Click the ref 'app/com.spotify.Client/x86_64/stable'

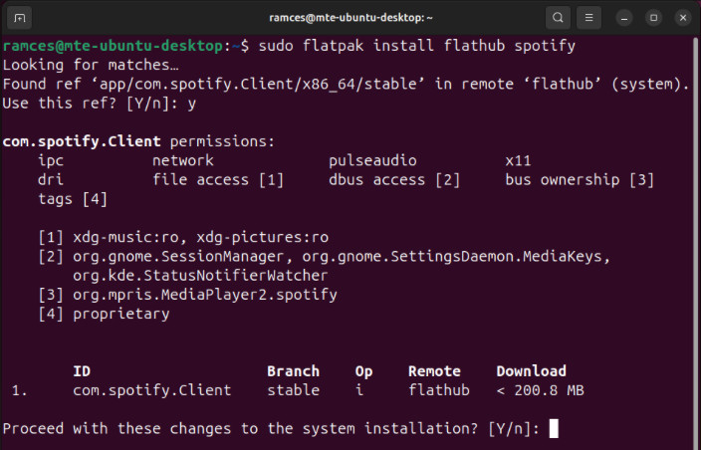click(x=259, y=84)
